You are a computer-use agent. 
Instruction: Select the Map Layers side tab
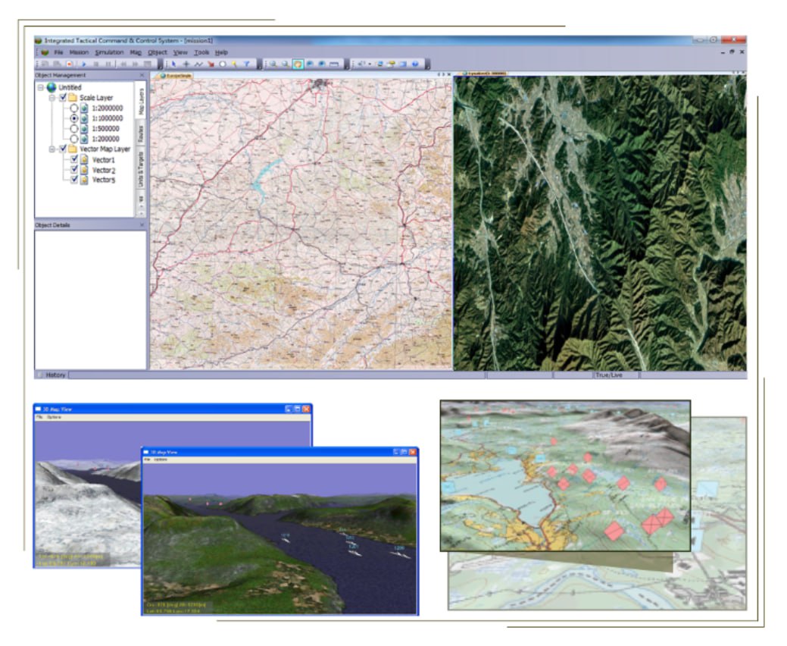point(141,102)
